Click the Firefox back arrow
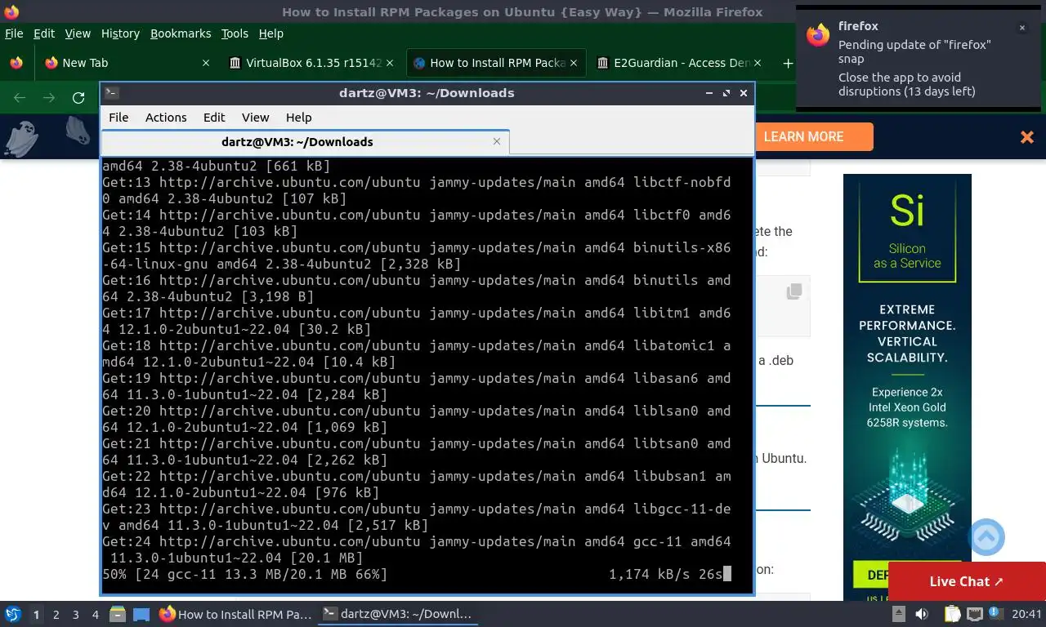Screen dimensions: 1046x627 click(x=20, y=98)
